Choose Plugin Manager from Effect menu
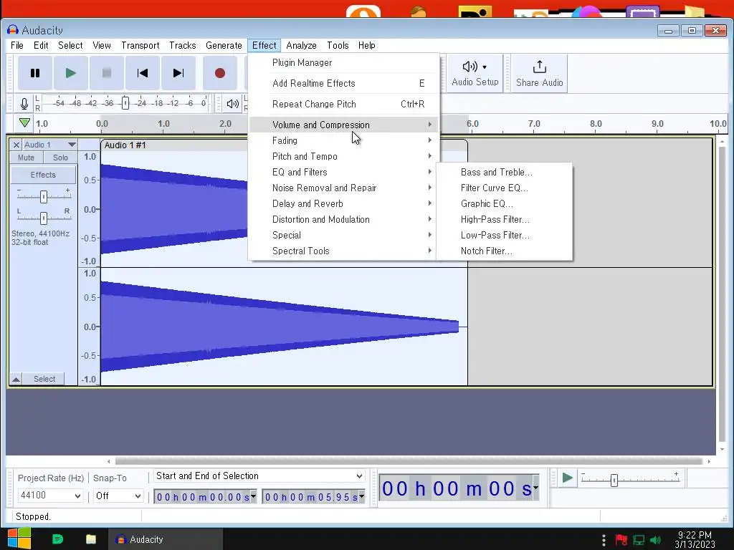 (344, 63)
